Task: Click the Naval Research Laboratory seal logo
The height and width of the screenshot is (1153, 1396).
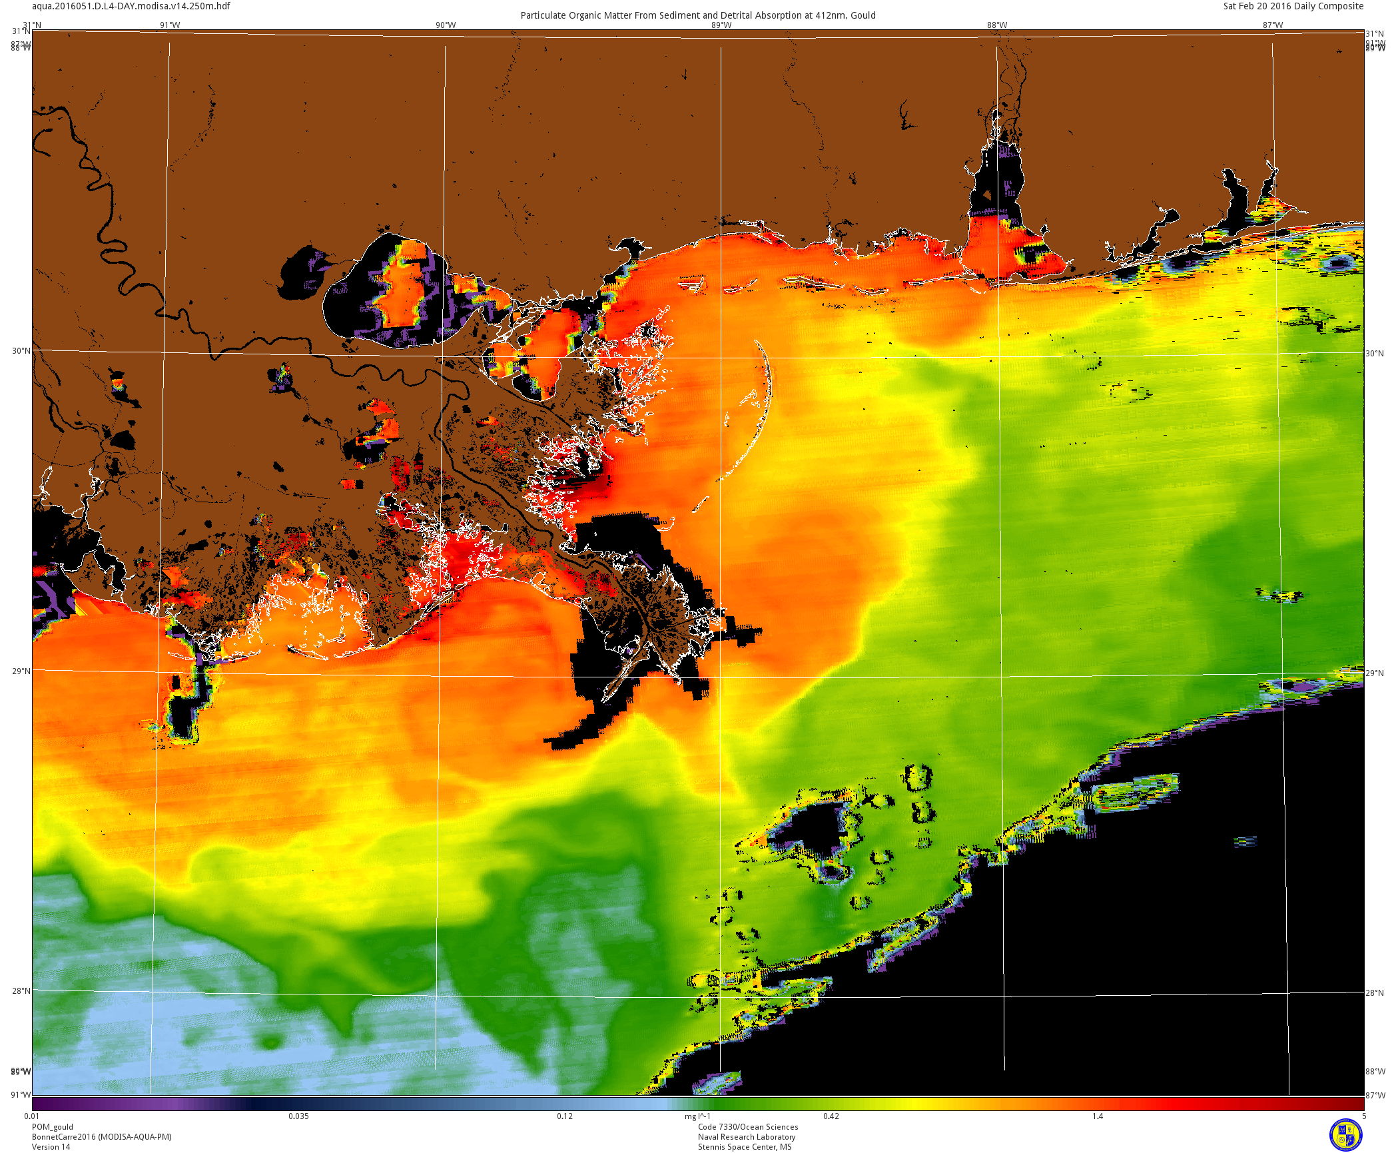Action: (x=1345, y=1134)
